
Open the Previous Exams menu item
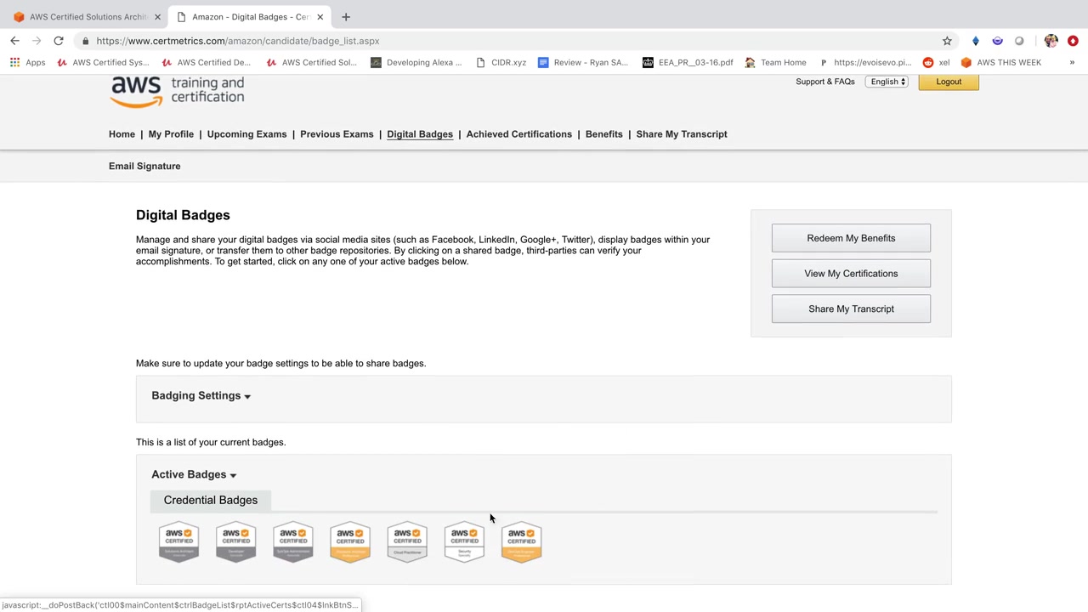coord(337,134)
